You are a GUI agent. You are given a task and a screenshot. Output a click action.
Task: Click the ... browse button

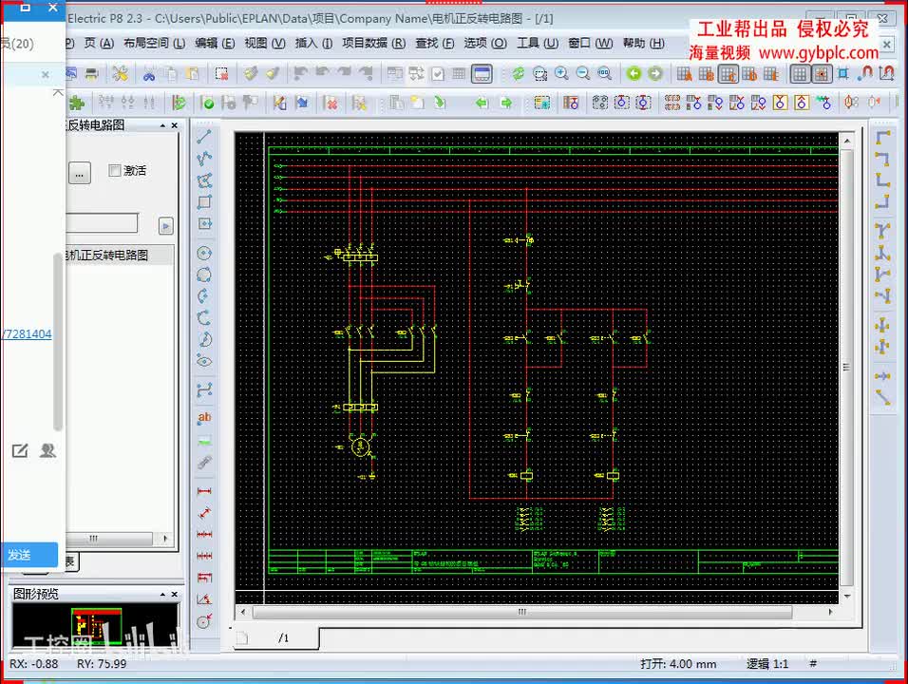(80, 173)
